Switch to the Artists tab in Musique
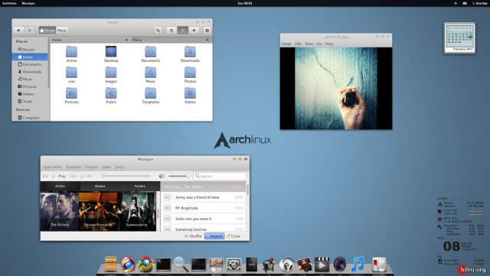Viewport: 490px width, 276px height. pos(60,186)
